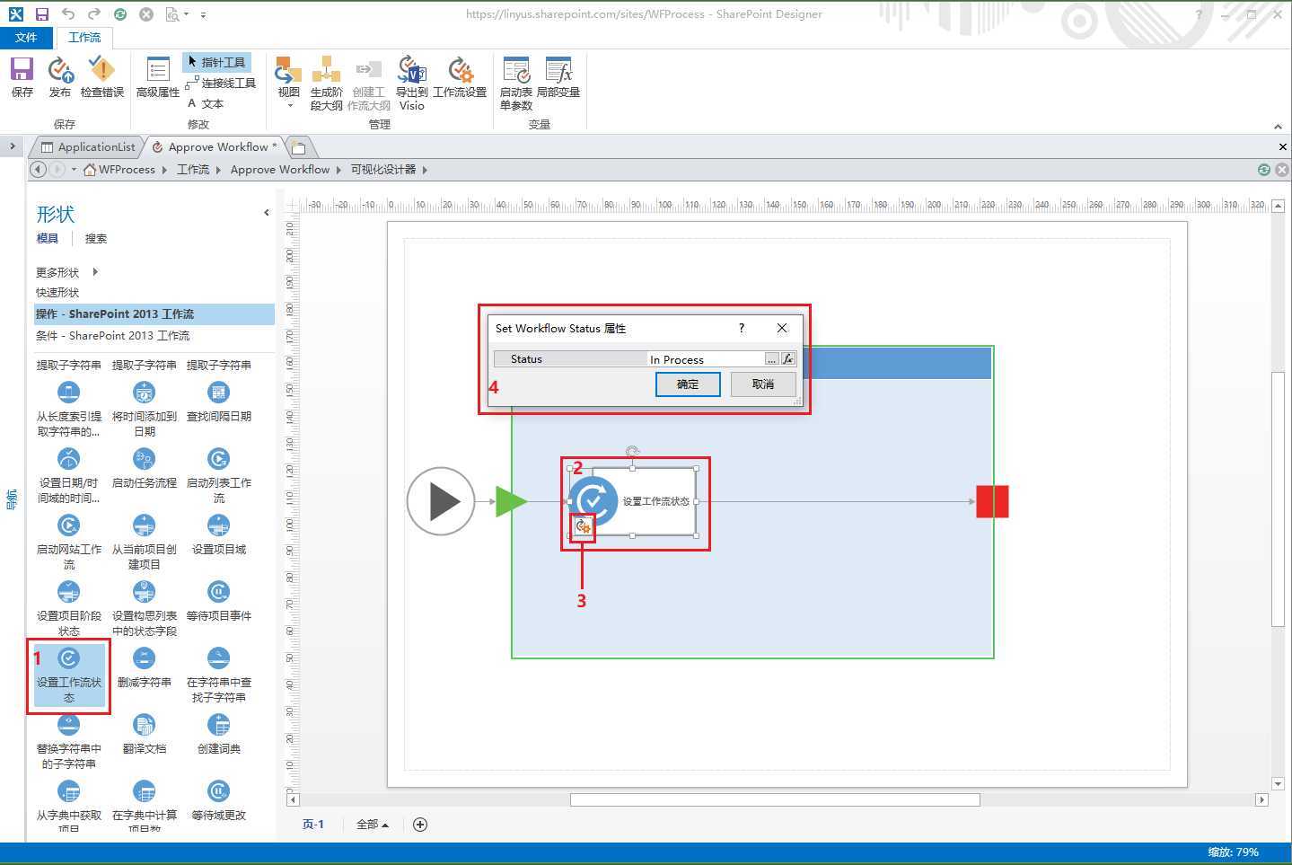Click the 保存 (Save) ribbon icon

pos(22,76)
